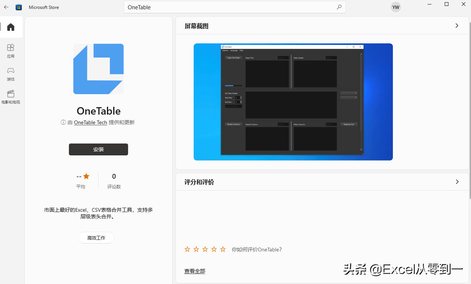Open the 游戏 sidebar section
The height and width of the screenshot is (284, 471).
11,74
